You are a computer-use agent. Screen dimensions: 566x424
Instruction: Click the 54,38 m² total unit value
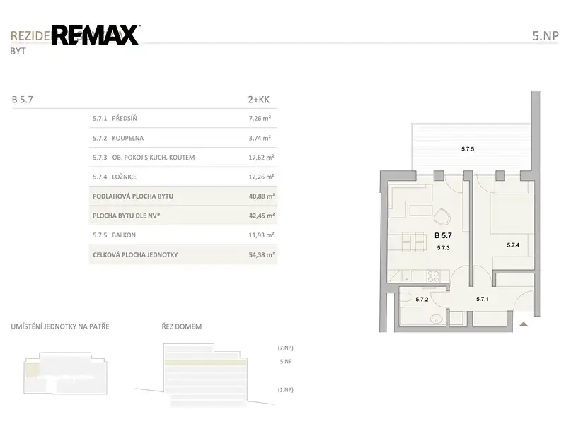[x=262, y=254]
